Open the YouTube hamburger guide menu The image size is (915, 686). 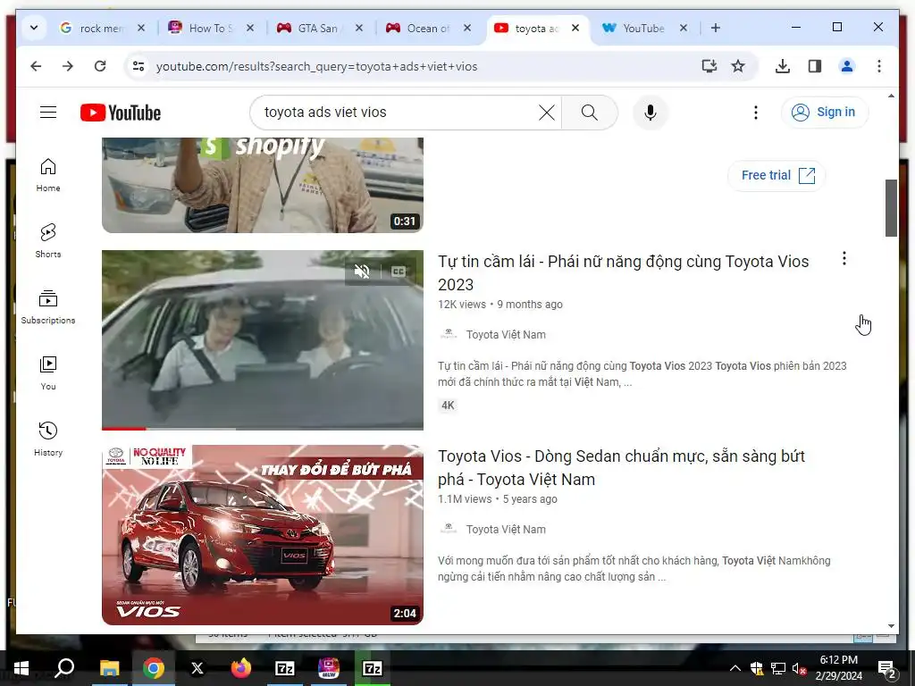point(48,112)
